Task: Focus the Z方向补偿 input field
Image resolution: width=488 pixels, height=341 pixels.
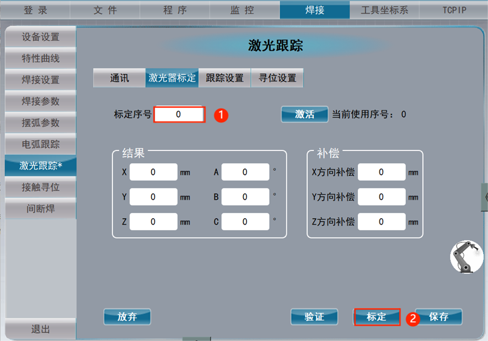Action: pos(382,221)
